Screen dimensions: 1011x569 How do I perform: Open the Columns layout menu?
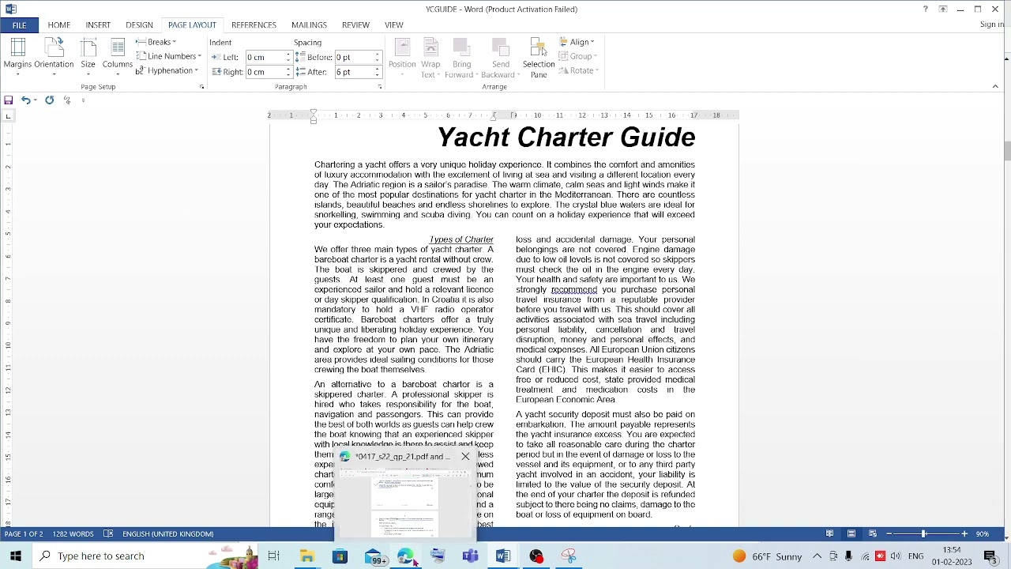pyautogui.click(x=117, y=57)
